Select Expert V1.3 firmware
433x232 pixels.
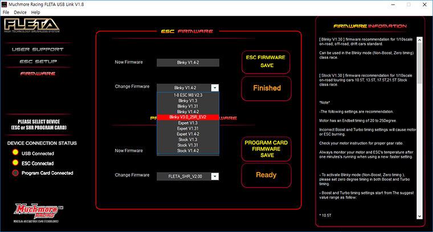point(188,123)
